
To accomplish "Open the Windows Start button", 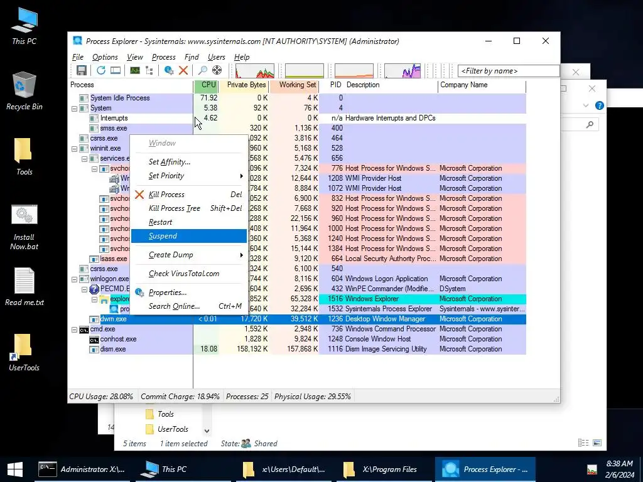I will (x=15, y=469).
